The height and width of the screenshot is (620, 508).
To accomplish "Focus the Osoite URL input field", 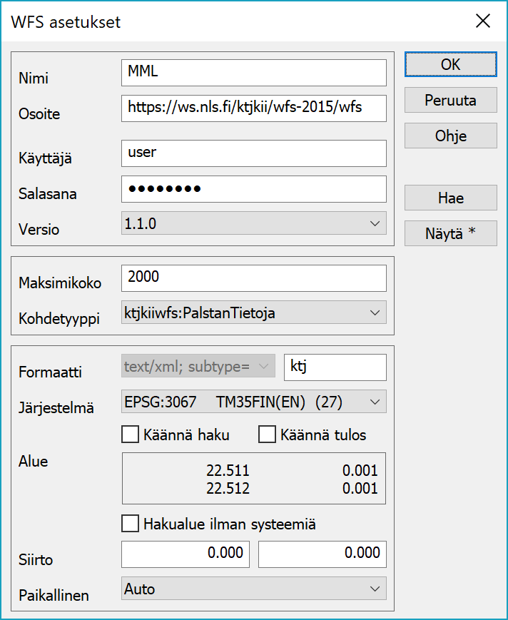I will pyautogui.click(x=253, y=108).
